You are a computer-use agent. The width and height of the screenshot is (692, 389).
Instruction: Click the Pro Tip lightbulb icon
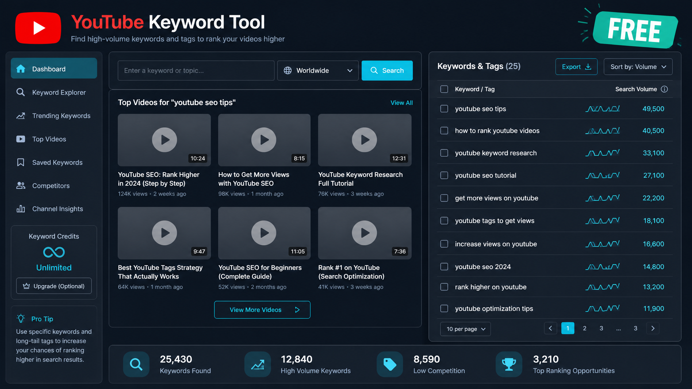[x=21, y=318]
